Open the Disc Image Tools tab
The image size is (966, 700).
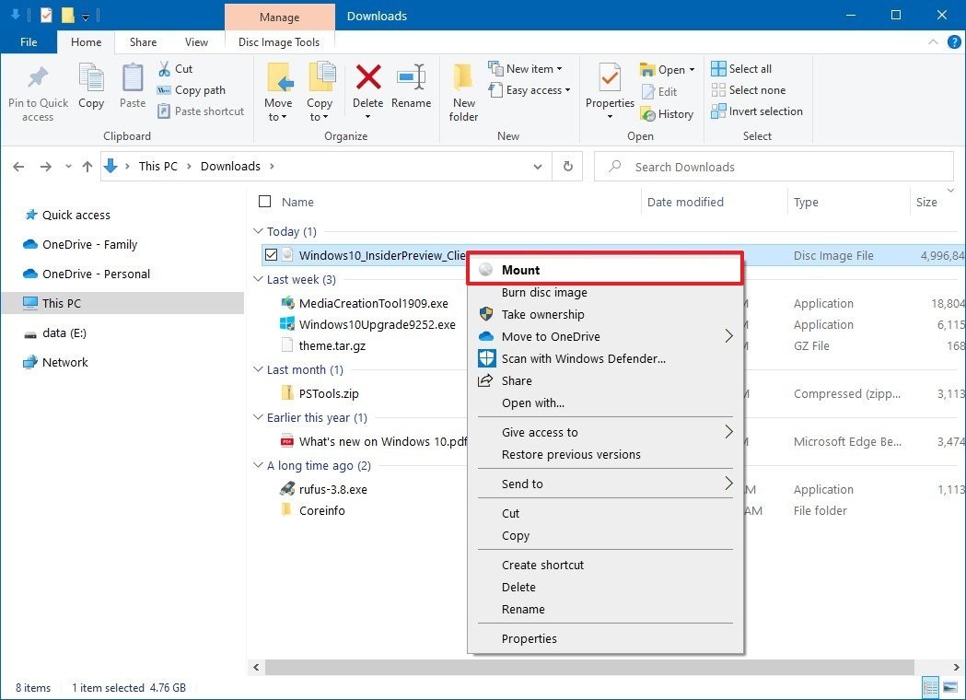point(279,41)
